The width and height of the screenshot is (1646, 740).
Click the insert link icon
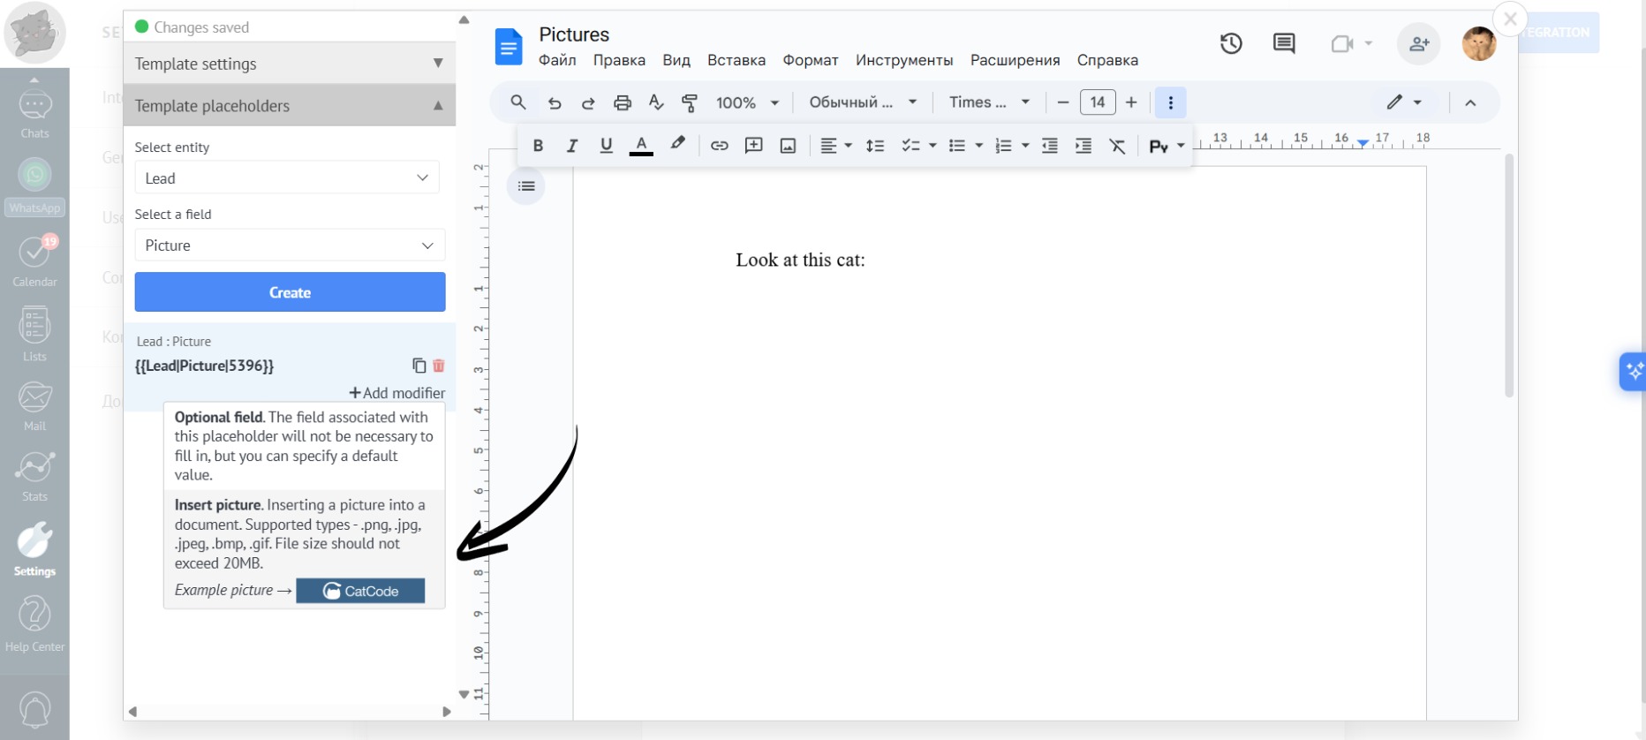pos(719,146)
